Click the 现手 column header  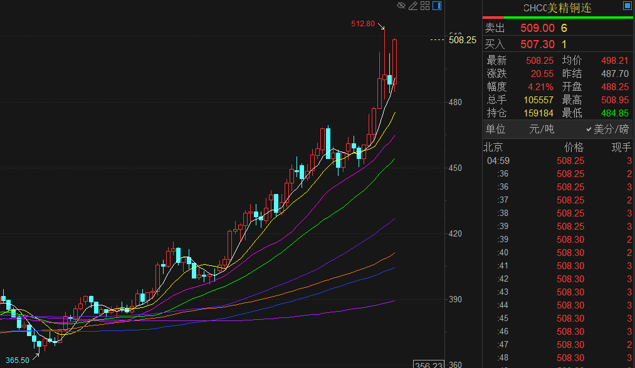tap(622, 147)
